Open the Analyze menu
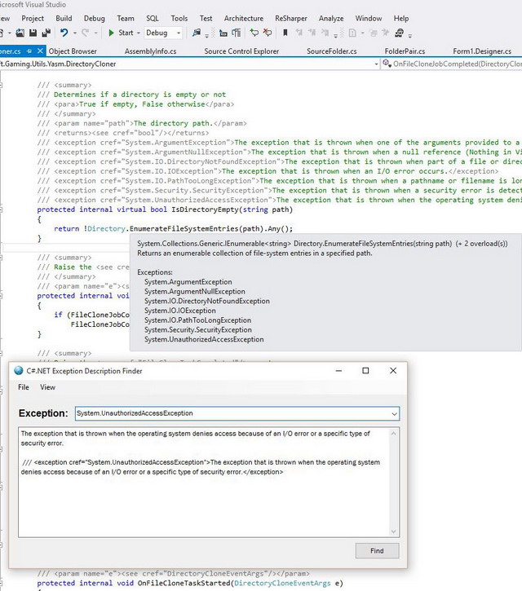The width and height of the screenshot is (522, 591). [x=331, y=18]
